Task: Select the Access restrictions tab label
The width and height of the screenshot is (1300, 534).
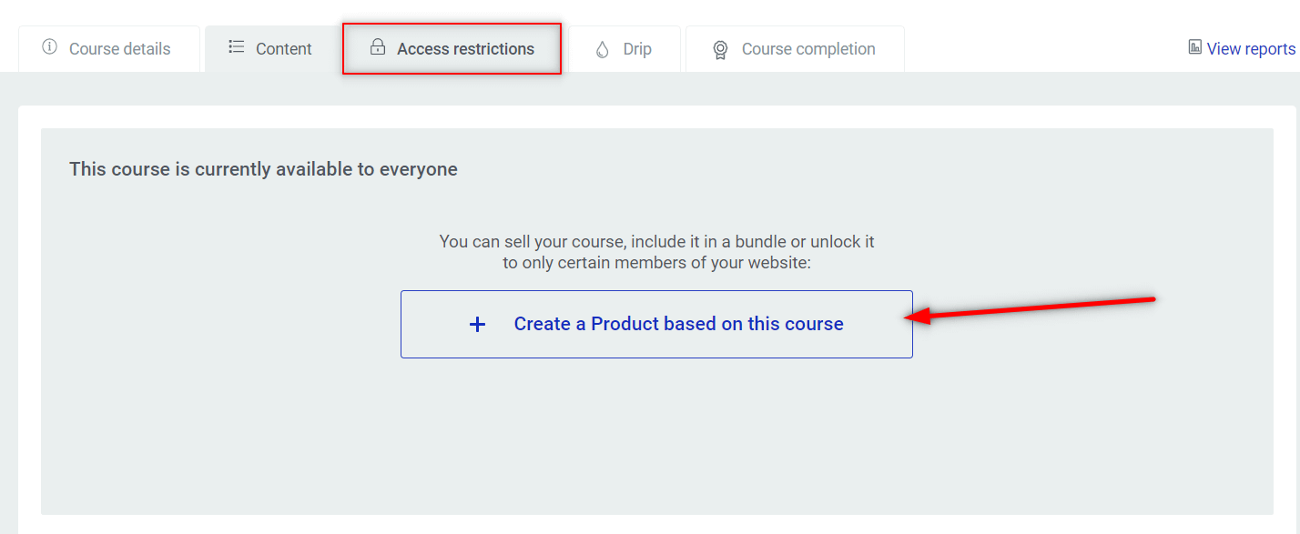Action: (x=465, y=49)
